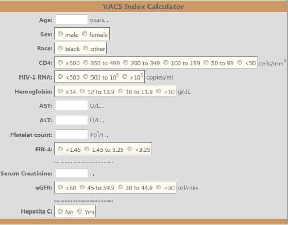288x225 pixels.
Task: Choose Hemoglobin 12 to 13.9
Action: (82, 91)
